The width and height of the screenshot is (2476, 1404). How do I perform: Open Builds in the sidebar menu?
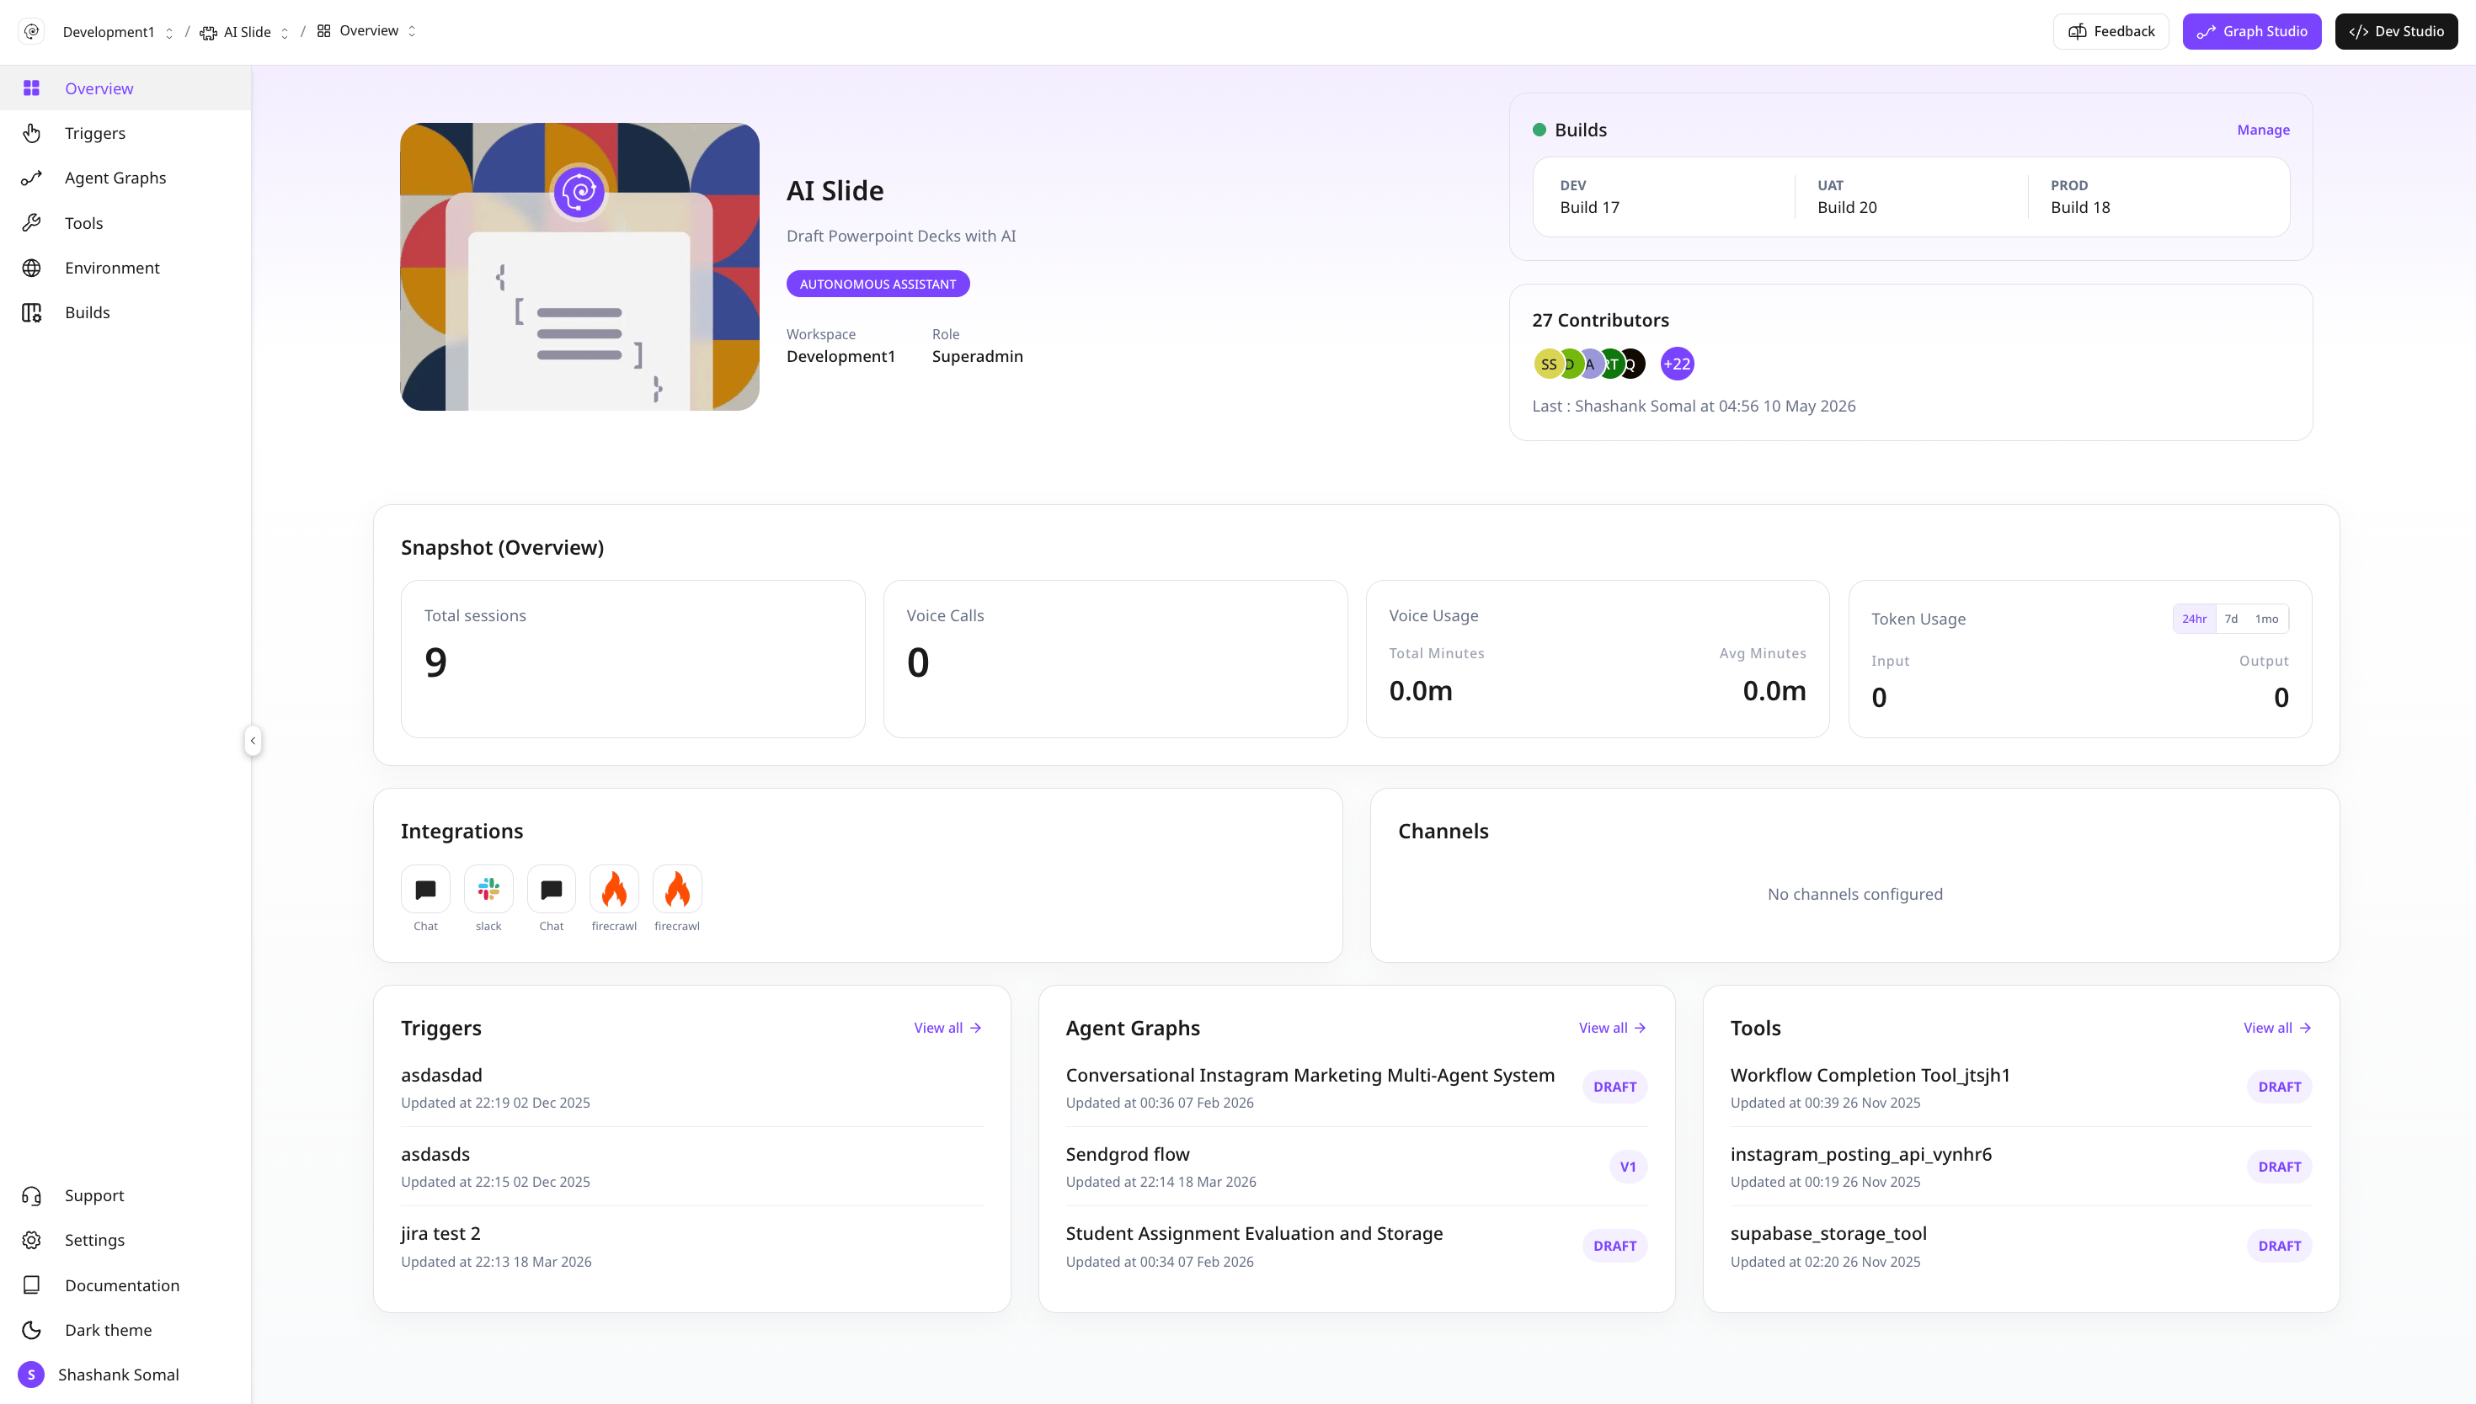125,312
